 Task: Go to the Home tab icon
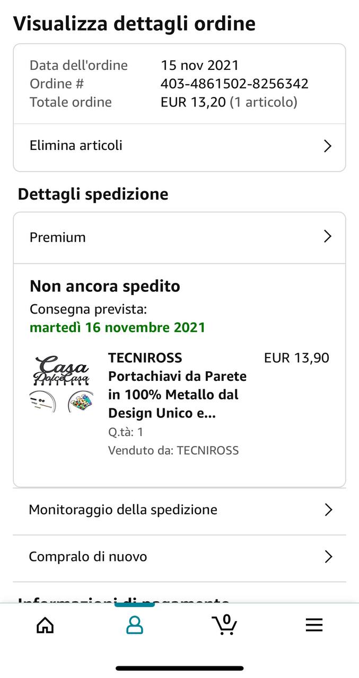pyautogui.click(x=45, y=625)
